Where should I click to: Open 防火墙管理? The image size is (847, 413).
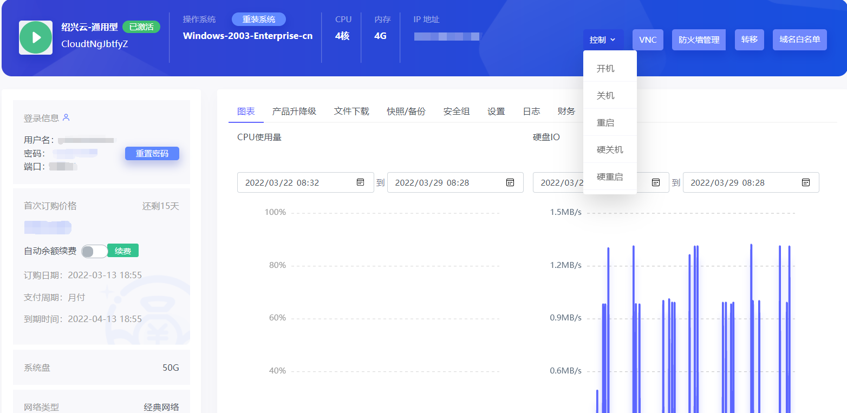pos(699,40)
